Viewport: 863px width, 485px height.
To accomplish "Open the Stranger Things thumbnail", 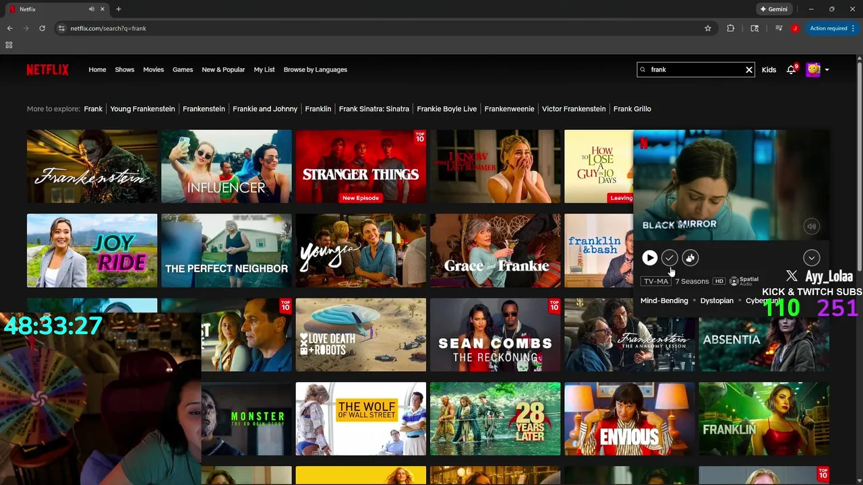I will [361, 166].
